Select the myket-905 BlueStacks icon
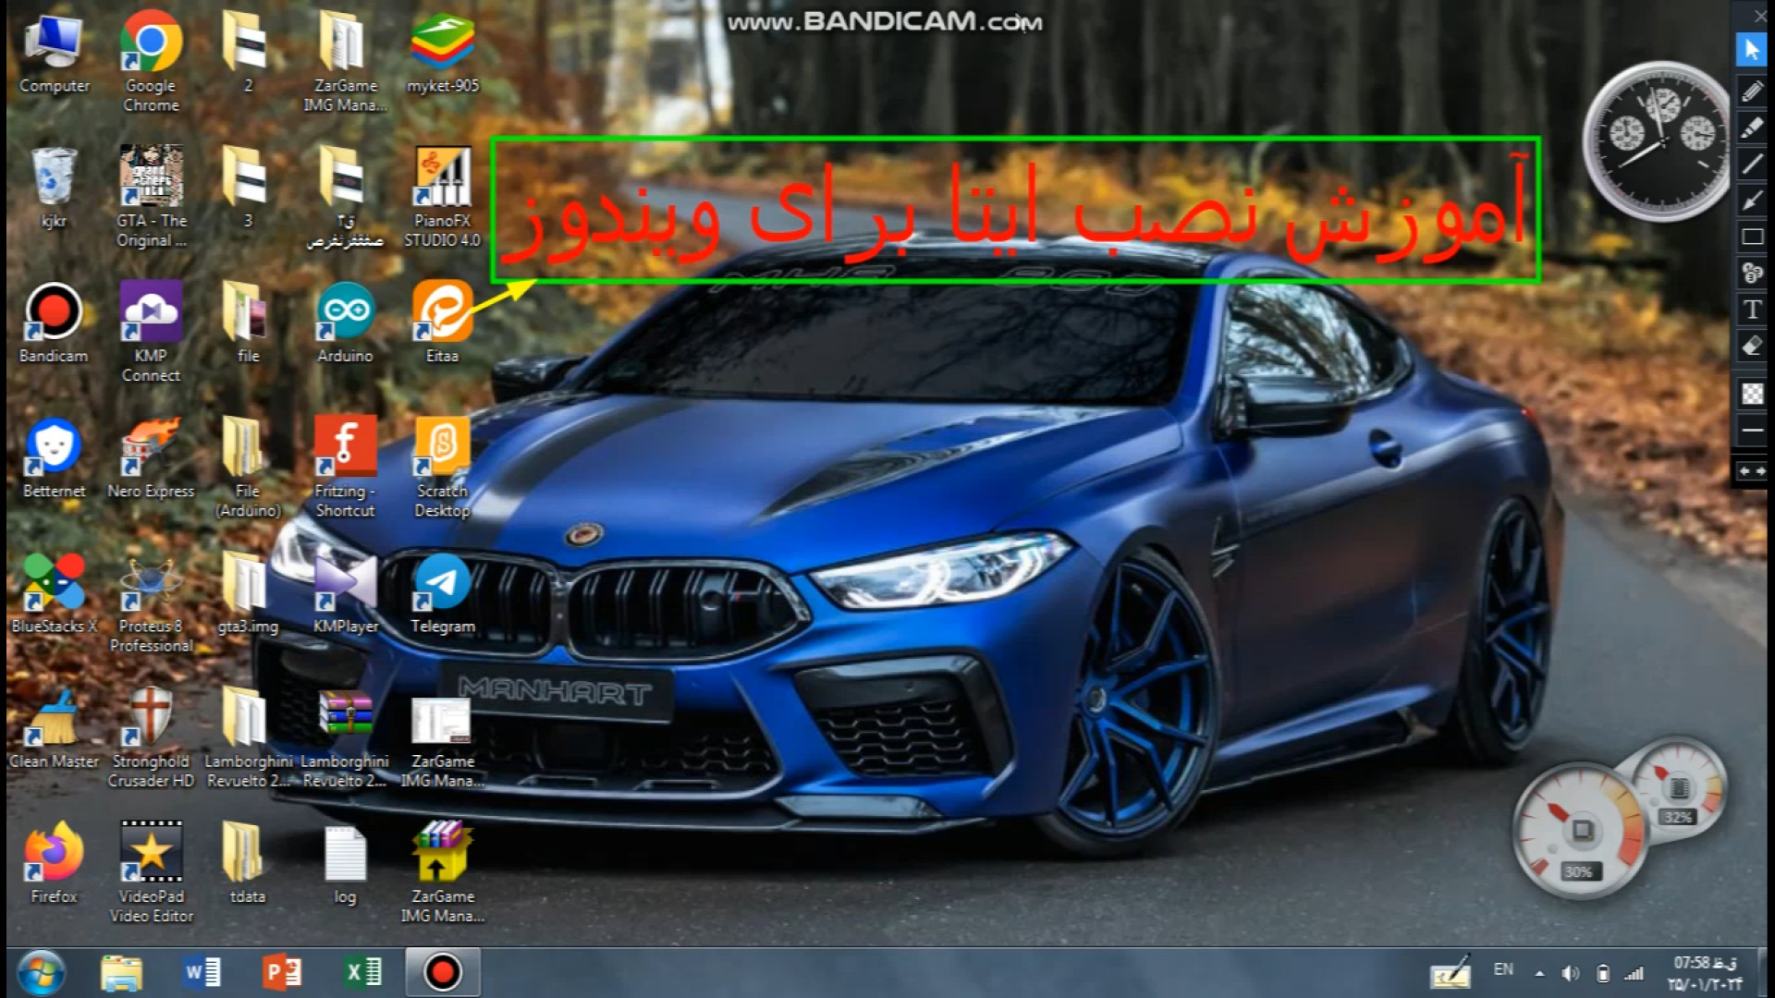Viewport: 1775px width, 998px height. (x=442, y=54)
